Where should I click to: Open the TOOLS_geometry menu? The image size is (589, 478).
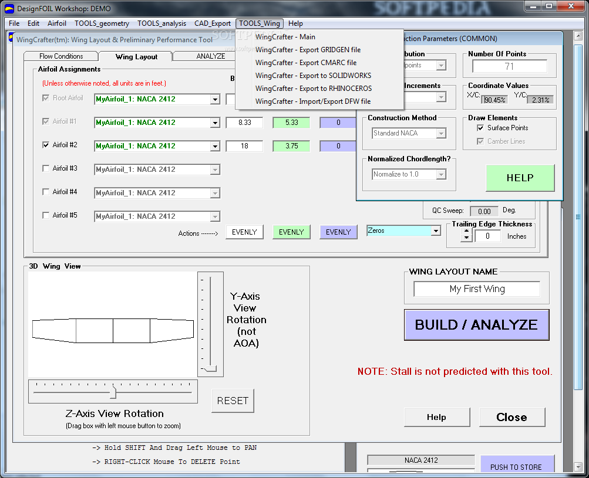point(102,23)
